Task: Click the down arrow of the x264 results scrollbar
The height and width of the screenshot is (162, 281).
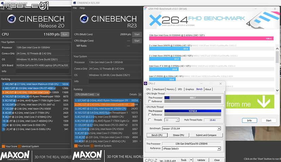Action: [277, 90]
